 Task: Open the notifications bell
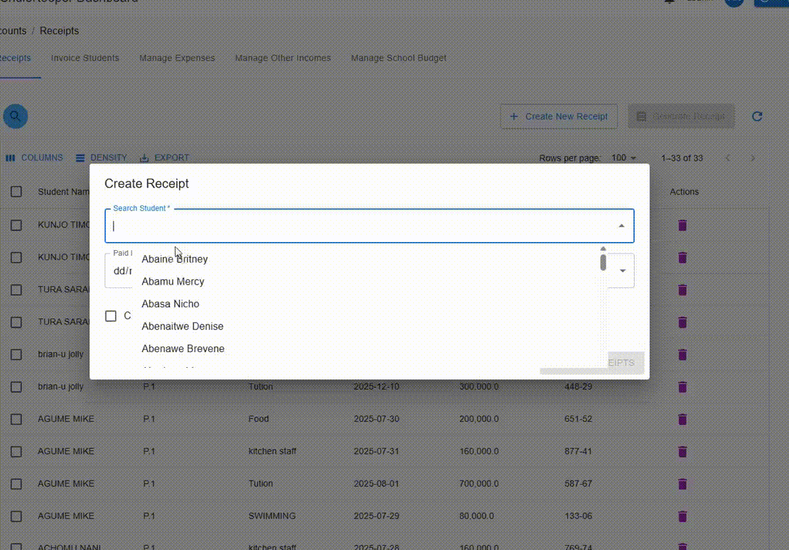(669, 2)
